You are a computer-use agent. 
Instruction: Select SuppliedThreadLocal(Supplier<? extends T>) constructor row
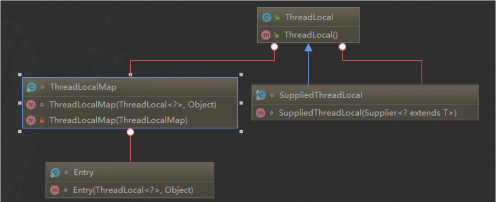[x=368, y=112]
